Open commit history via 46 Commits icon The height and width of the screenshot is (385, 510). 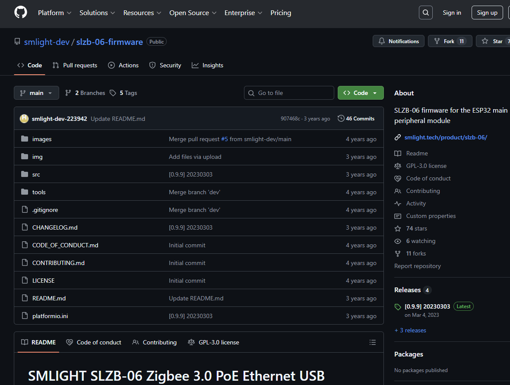(341, 119)
